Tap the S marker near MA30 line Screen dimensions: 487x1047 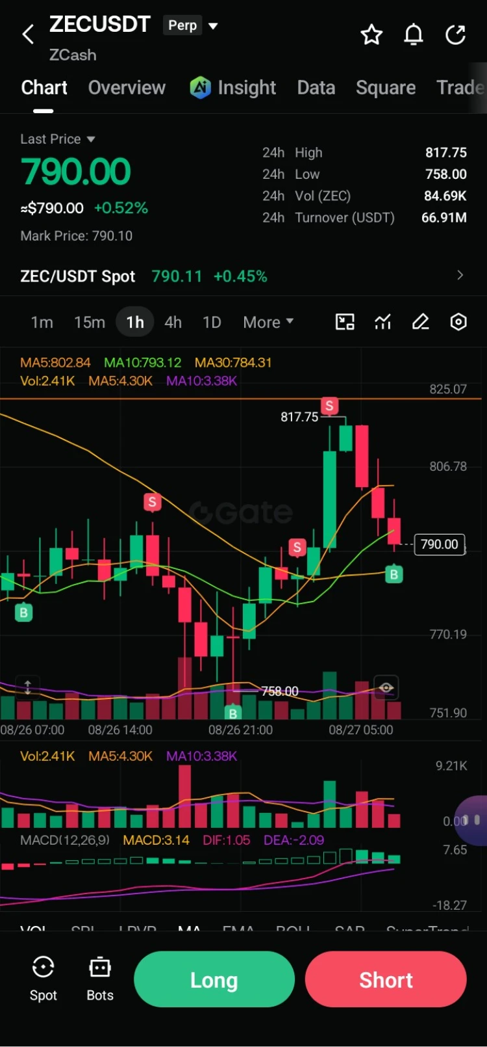[x=152, y=502]
